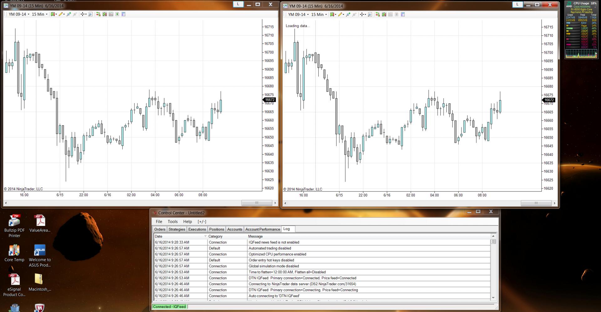The image size is (601, 312).
Task: Open Strategies line-chart icon in left chart toolbar
Action: pyautogui.click(x=111, y=14)
